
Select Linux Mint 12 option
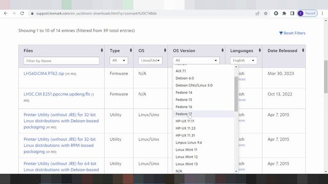point(203,157)
